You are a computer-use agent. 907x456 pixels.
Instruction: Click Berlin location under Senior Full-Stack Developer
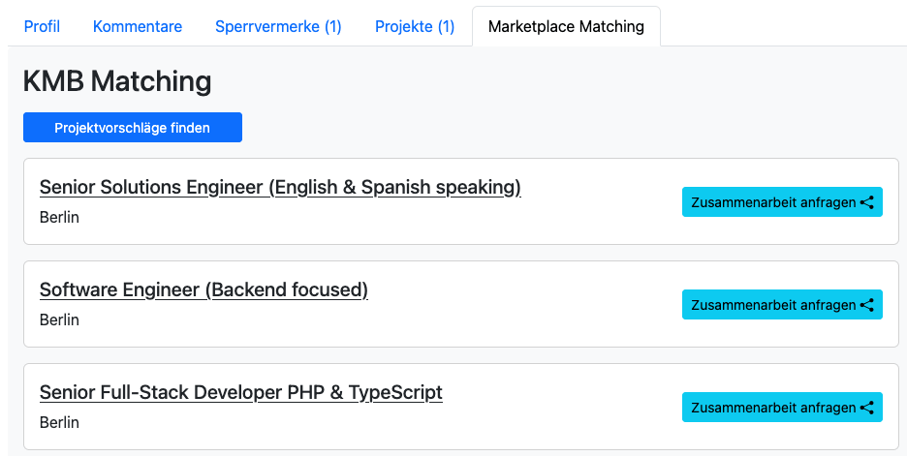pyautogui.click(x=59, y=423)
